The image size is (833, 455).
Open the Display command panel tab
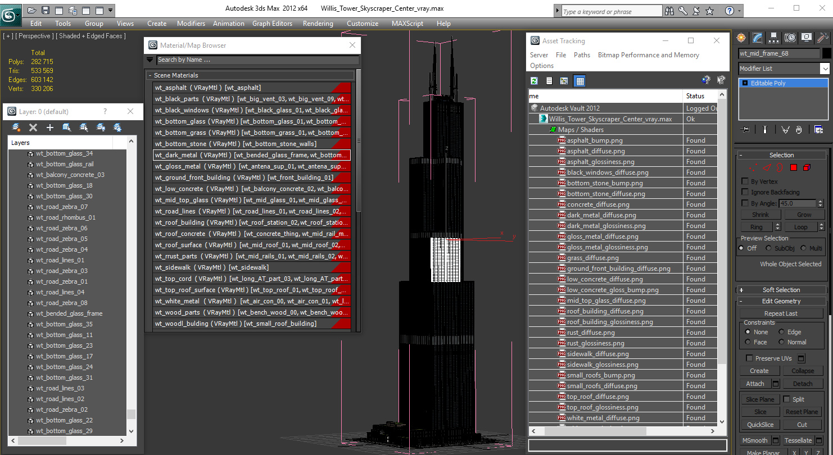807,38
